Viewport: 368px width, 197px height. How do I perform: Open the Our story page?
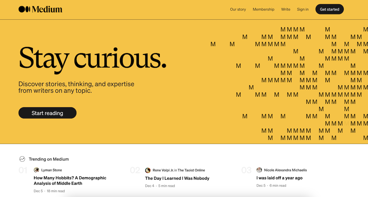(x=238, y=10)
